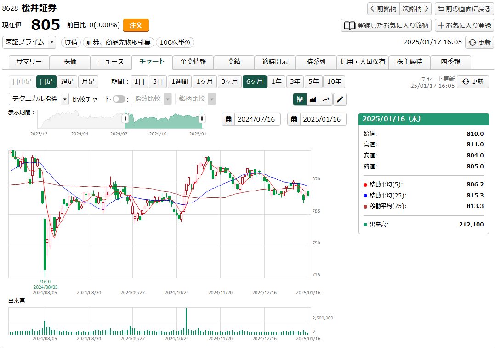Screen dimensions: 495x348
Task: Set period to 1ヶ月
Action: pyautogui.click(x=205, y=82)
